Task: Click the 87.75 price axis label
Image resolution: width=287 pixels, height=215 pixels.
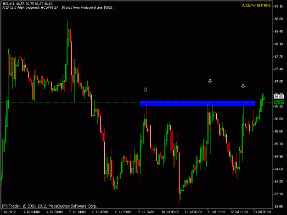Action: pos(279,56)
